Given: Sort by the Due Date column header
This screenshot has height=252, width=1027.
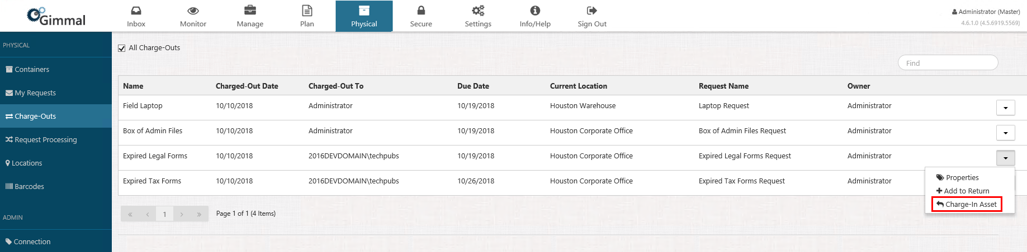Looking at the screenshot, I should [x=473, y=86].
